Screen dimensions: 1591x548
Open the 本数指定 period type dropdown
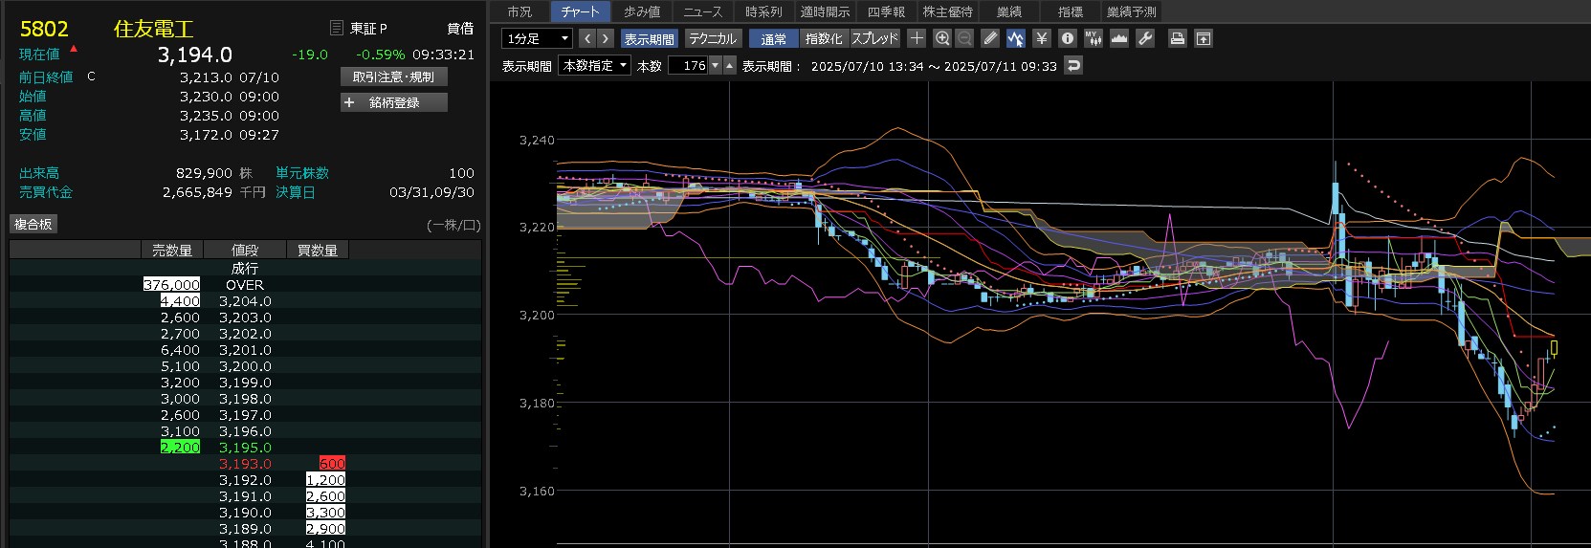(595, 66)
